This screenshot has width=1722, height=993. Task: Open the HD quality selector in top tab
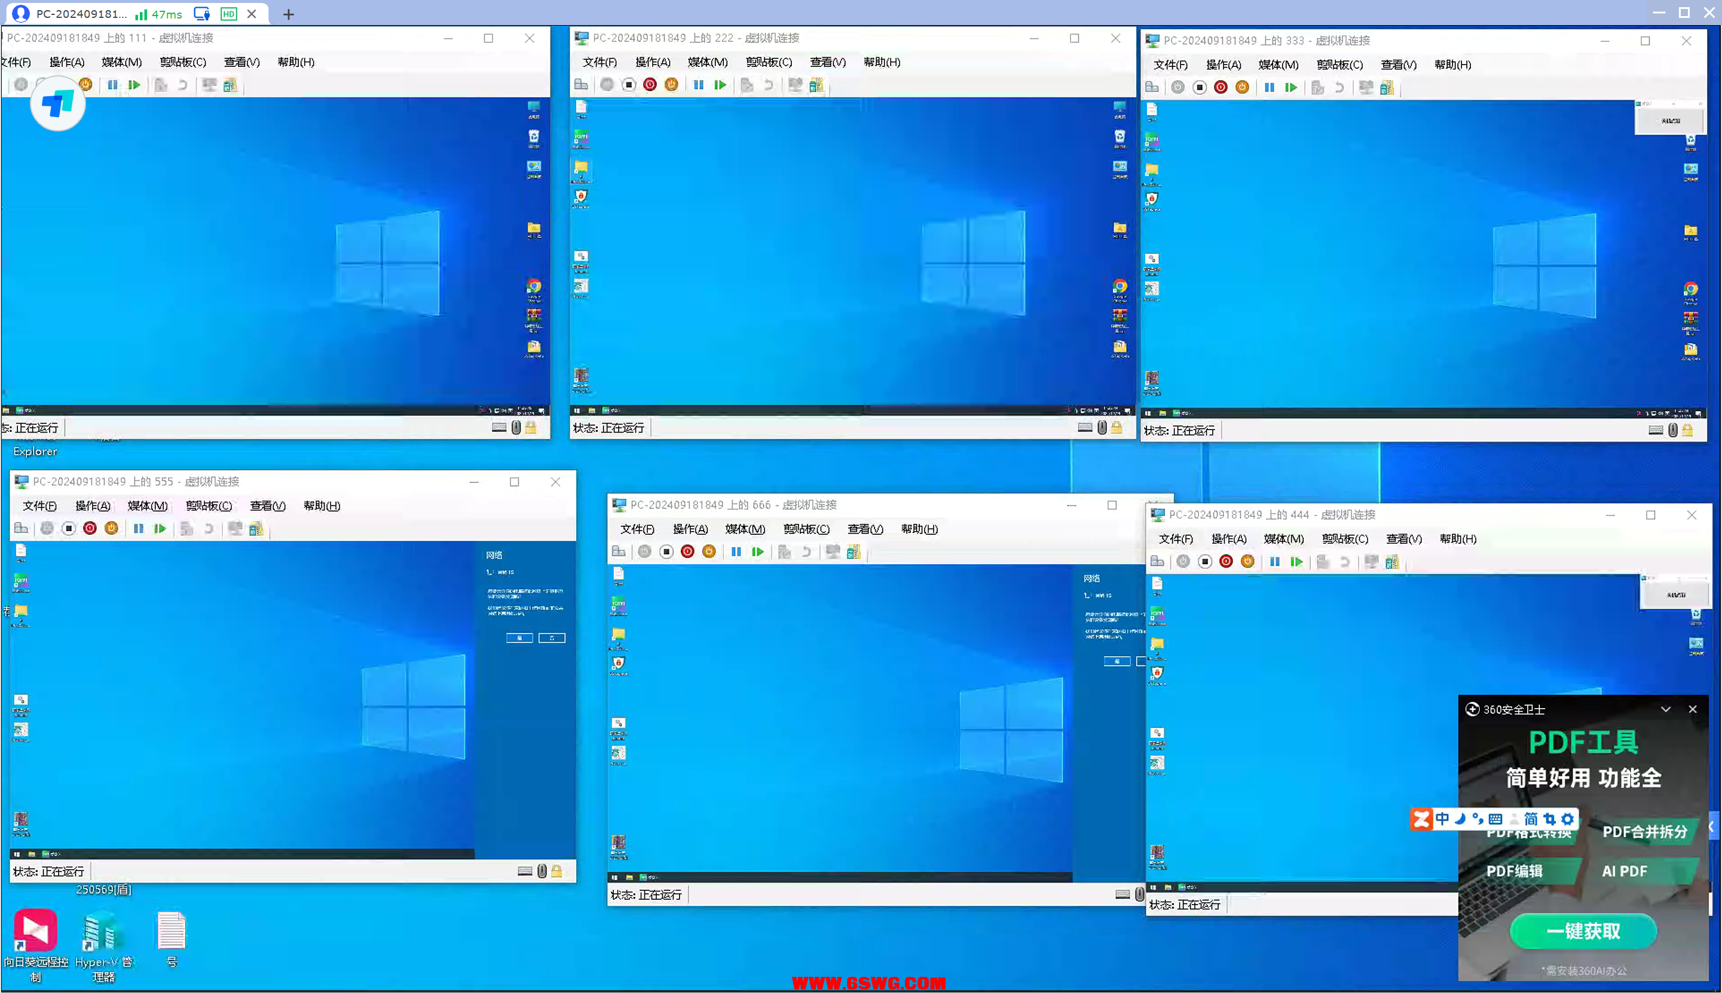pyautogui.click(x=228, y=14)
